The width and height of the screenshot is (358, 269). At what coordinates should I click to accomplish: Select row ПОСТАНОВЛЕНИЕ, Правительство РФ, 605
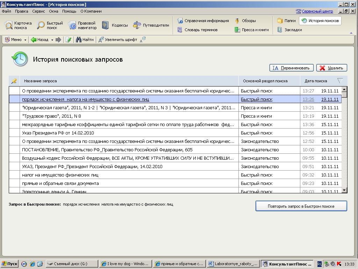click(x=175, y=150)
